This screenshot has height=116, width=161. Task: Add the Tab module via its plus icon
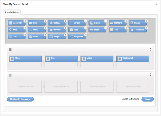126,28
